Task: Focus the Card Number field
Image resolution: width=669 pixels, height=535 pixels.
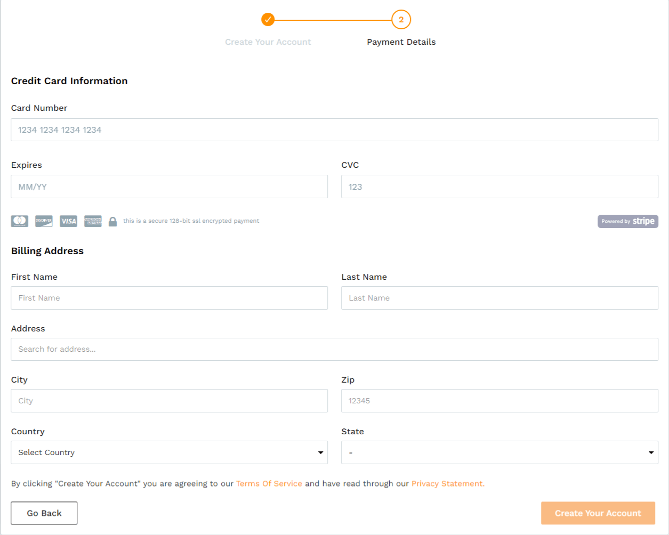Action: (x=335, y=130)
